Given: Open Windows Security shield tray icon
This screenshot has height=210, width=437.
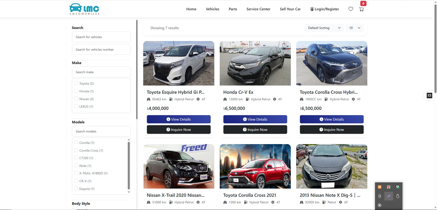Looking at the screenshot, I should coord(398,187).
